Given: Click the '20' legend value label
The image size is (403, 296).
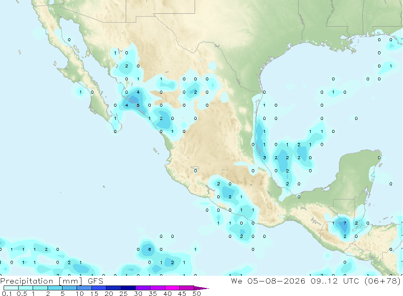Looking at the screenshot, I should tap(109, 294).
